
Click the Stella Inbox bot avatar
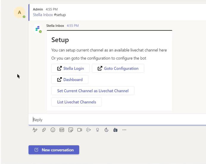pos(38,29)
